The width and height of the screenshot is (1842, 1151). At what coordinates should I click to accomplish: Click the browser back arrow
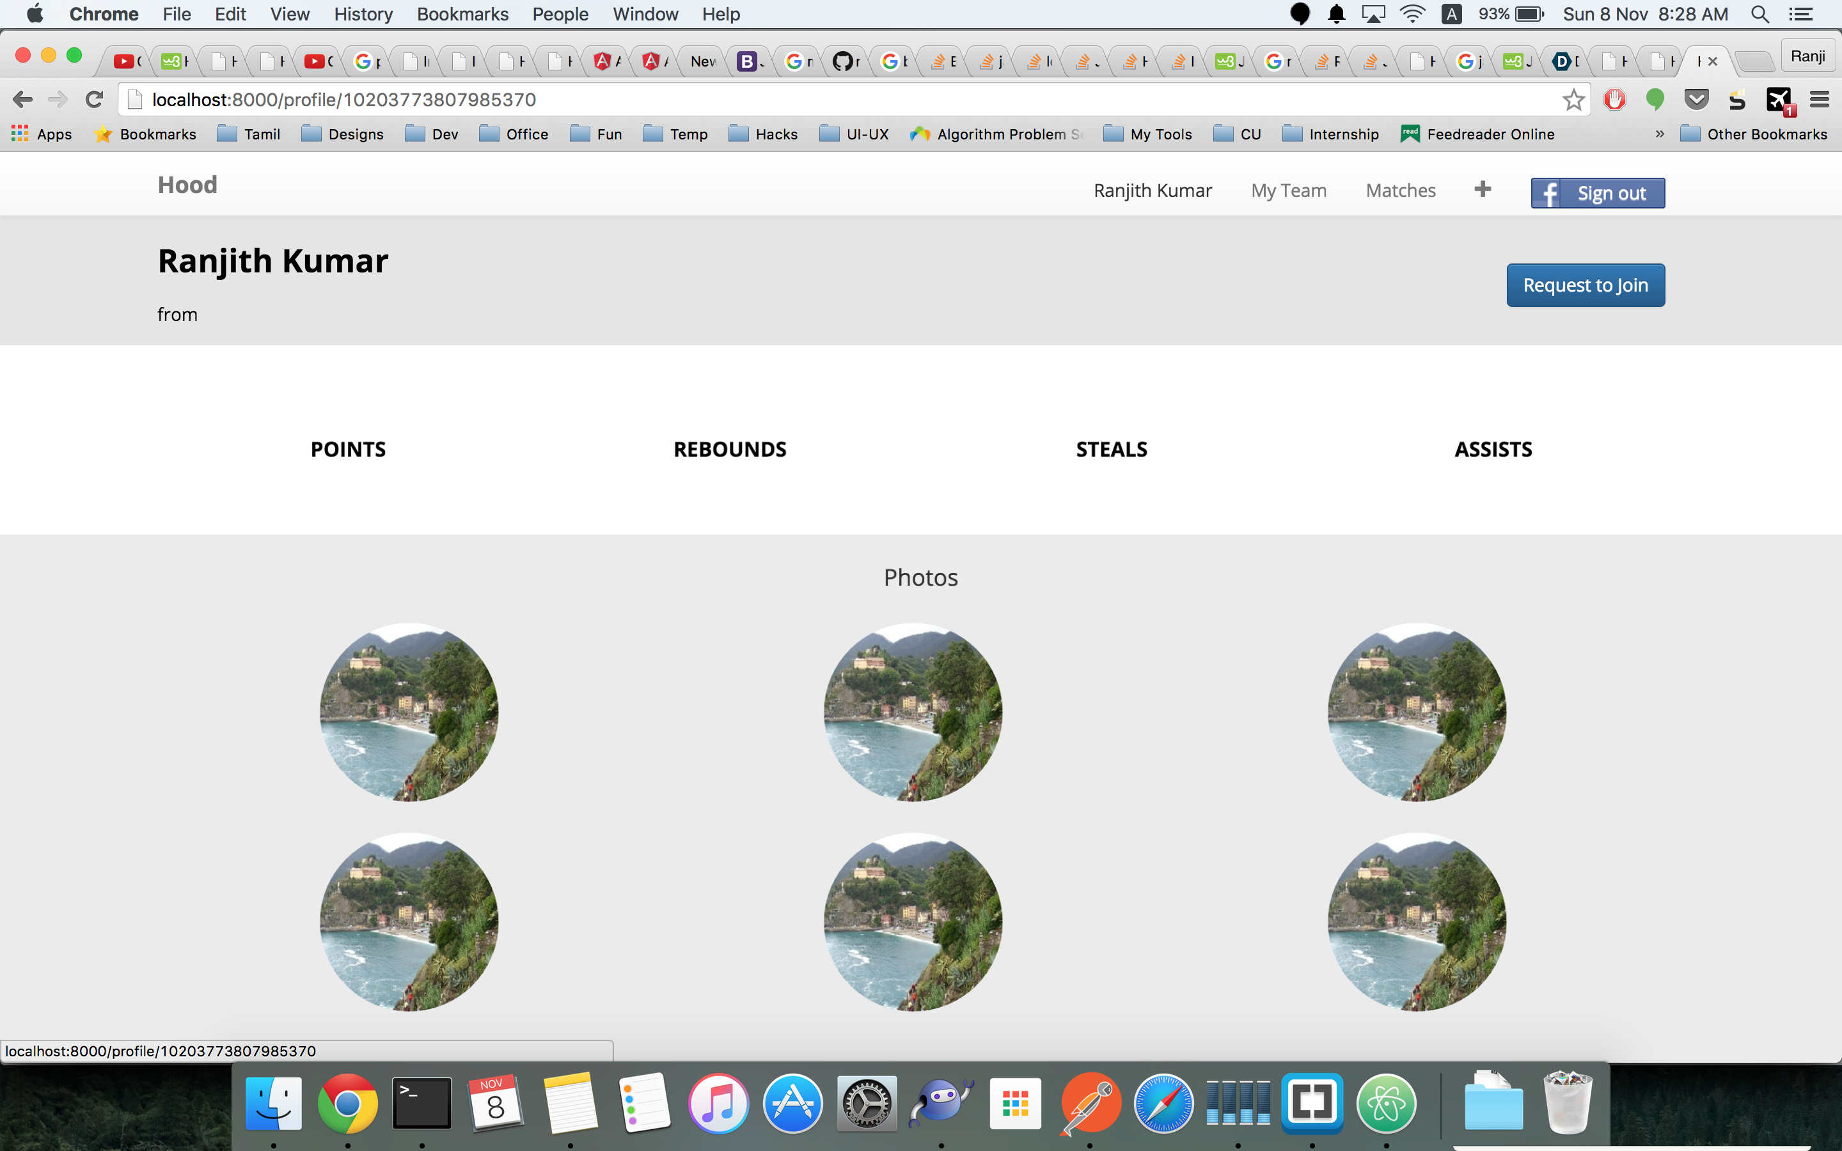point(23,100)
